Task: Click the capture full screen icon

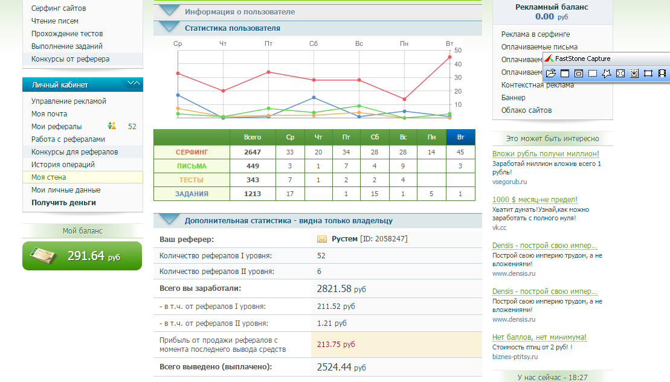Action: 620,73
